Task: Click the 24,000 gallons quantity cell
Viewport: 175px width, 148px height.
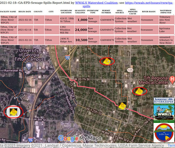Action: click(81, 30)
